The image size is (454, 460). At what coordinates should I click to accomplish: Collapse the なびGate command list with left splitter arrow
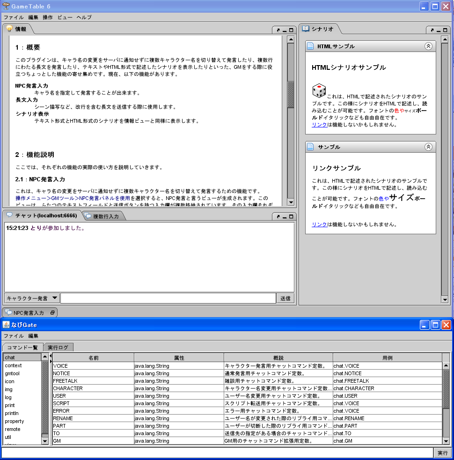[x=51, y=356]
